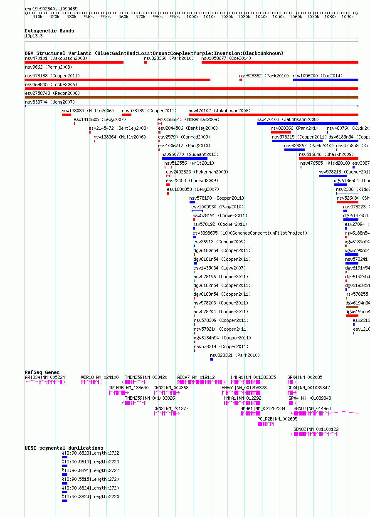
Task: Select esv2586842 (McKernan2009) variant label
Action: pos(187,119)
